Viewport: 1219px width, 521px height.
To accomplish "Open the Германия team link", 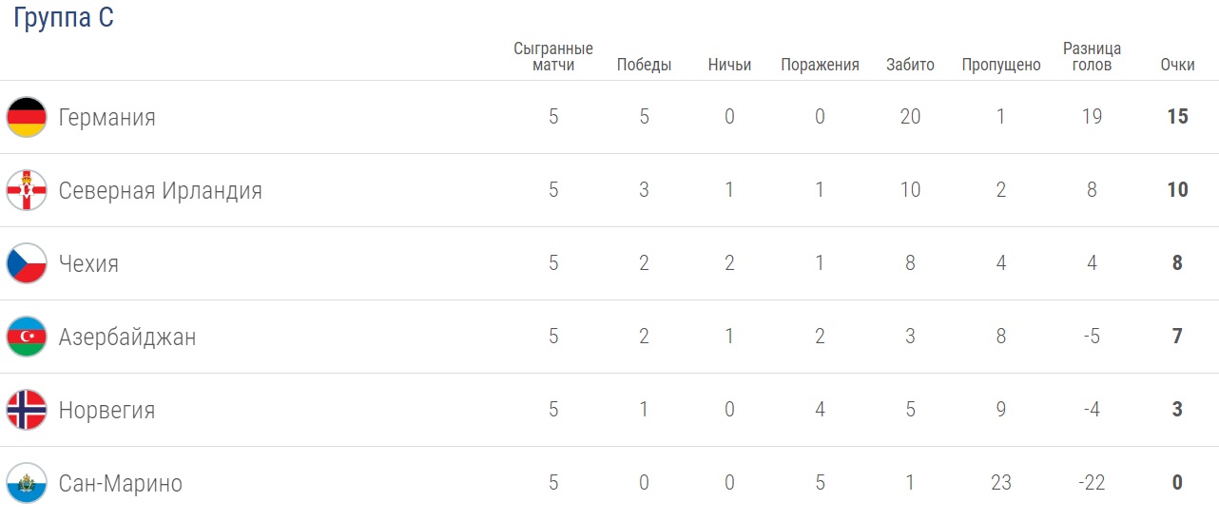I will [x=106, y=117].
